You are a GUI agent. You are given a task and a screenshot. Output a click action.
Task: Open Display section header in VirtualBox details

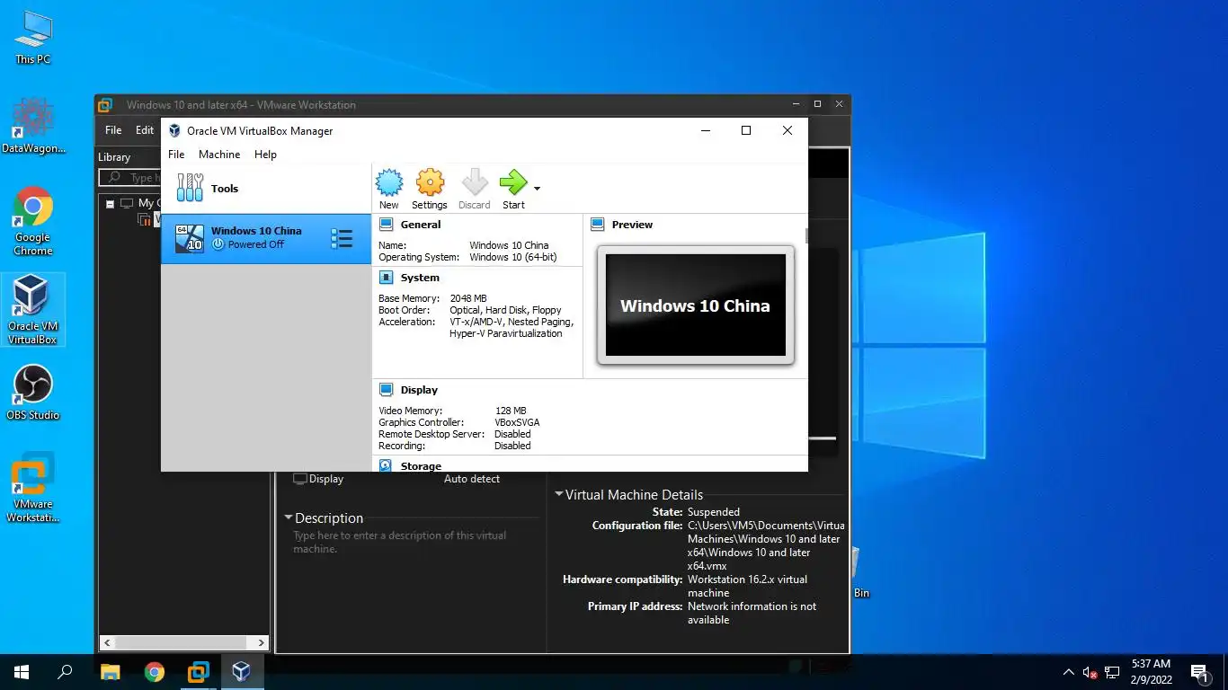click(419, 390)
